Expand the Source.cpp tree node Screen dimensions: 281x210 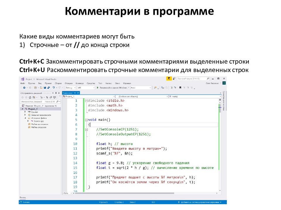[28, 121]
